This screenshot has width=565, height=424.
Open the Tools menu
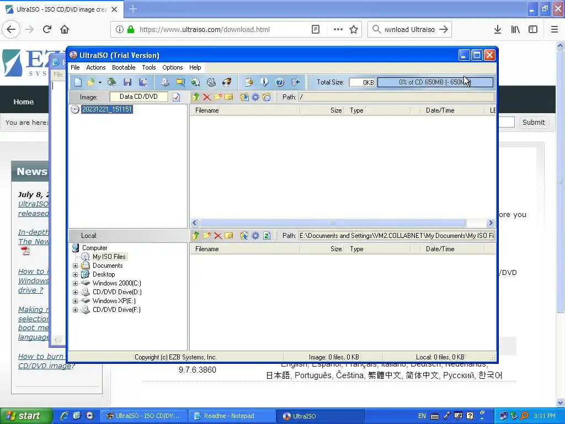149,67
